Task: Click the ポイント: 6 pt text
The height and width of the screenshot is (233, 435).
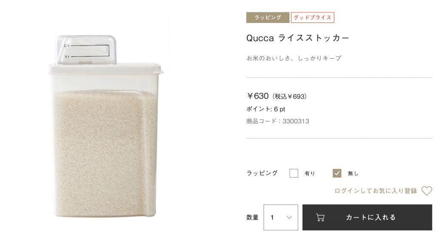Action: tap(266, 109)
